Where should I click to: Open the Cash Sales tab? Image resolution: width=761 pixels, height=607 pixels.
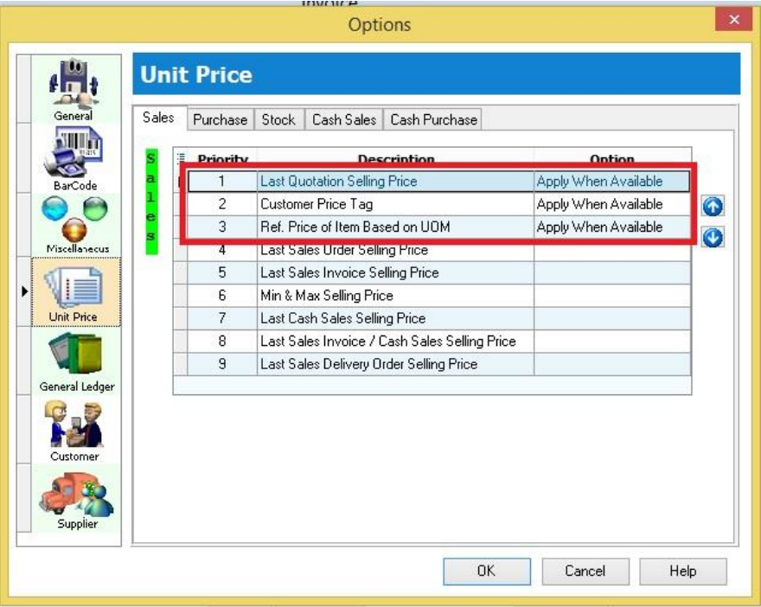(343, 120)
